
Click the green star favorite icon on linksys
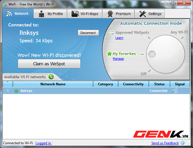(16, 91)
